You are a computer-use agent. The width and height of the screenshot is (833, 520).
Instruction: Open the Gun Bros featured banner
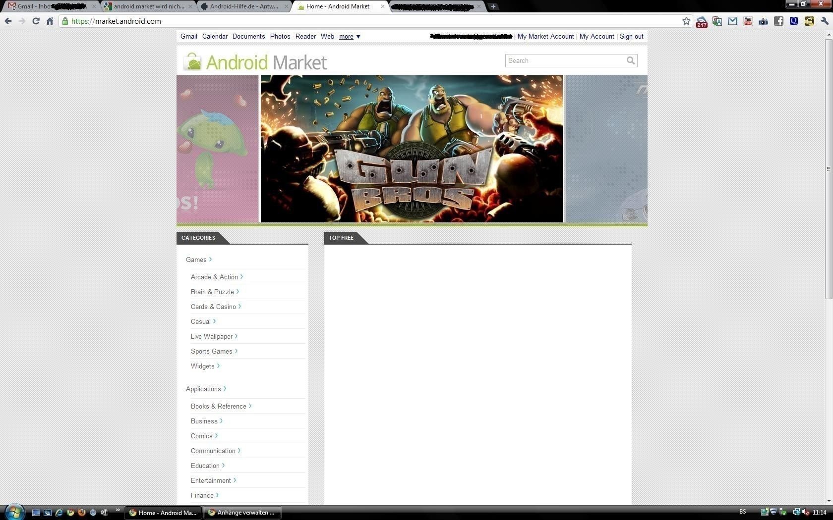412,149
